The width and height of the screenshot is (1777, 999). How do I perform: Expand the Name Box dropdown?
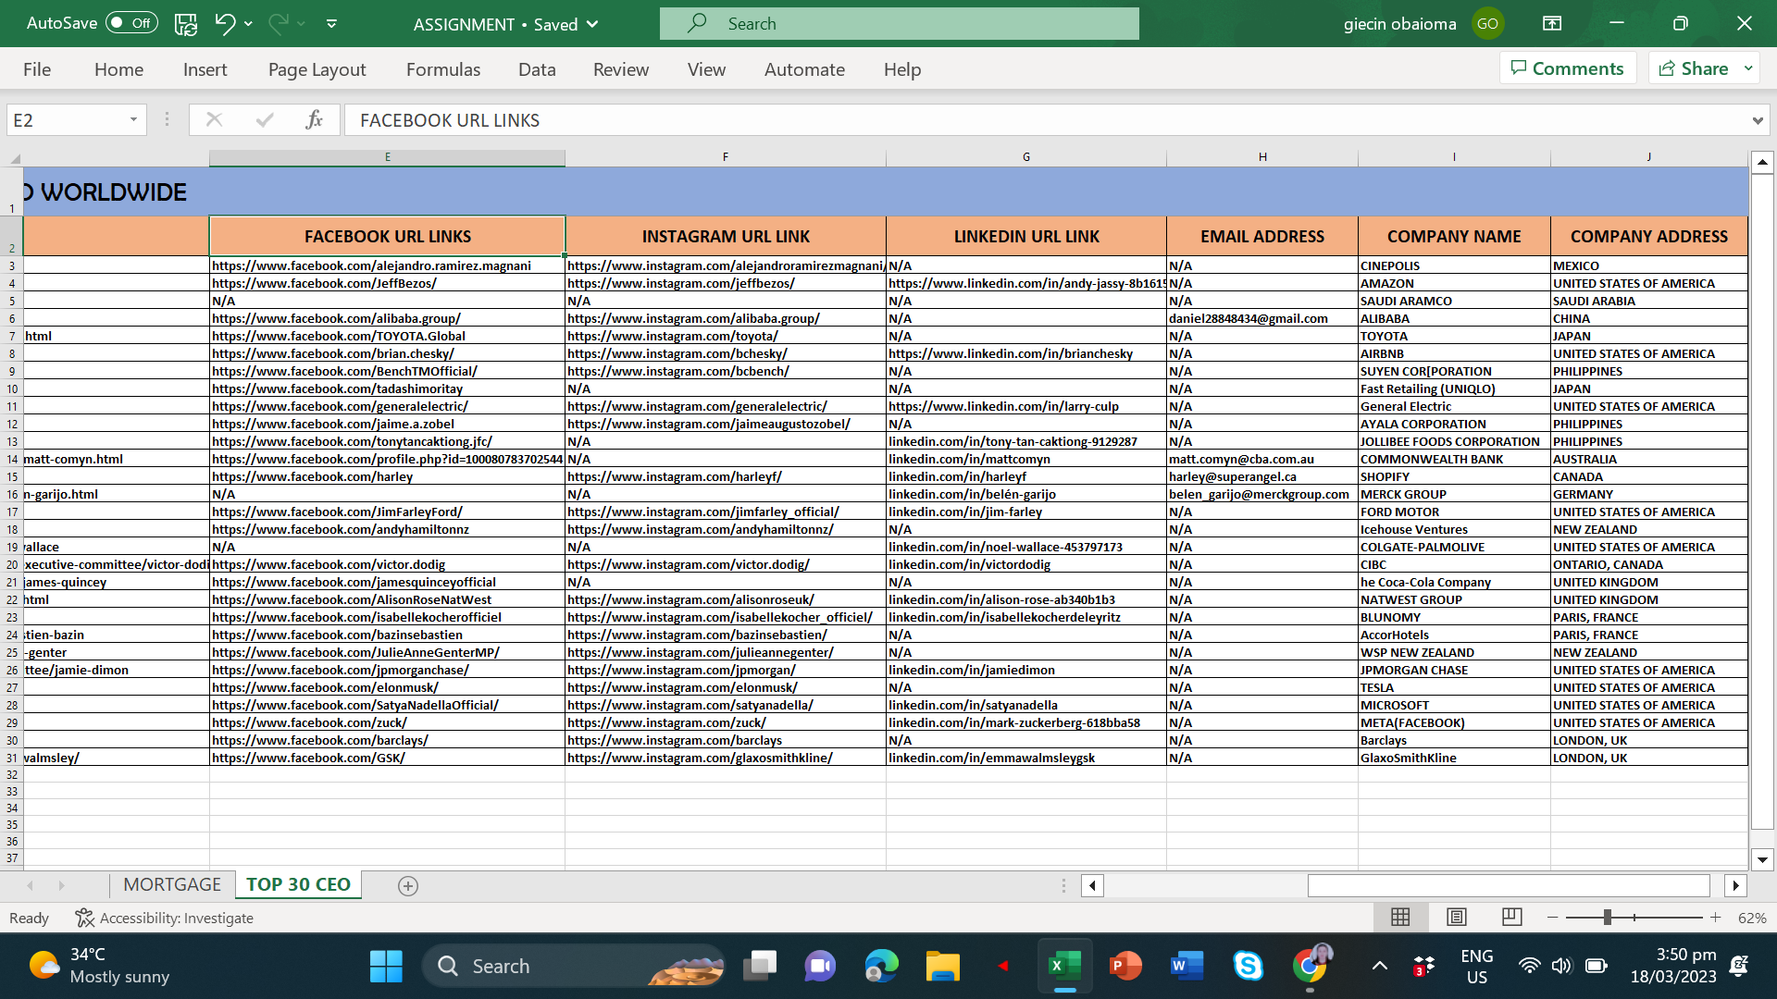pyautogui.click(x=133, y=120)
